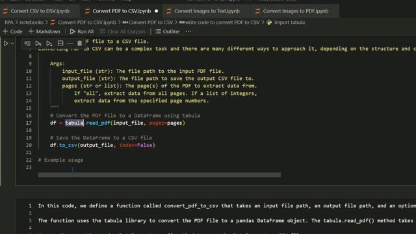This screenshot has height=234, width=416.
Task: Click Jupyter icon on Convert Images to Text tab
Action: pos(169,11)
